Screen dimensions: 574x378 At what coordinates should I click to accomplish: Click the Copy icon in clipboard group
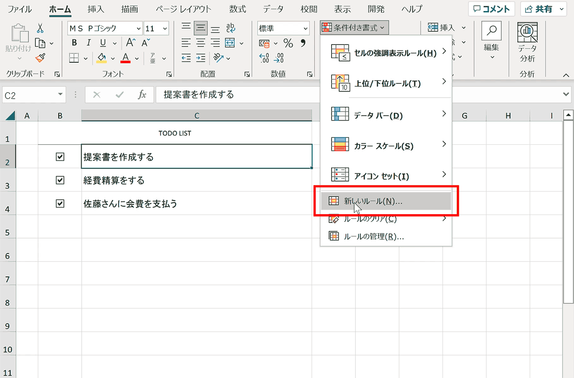tap(40, 43)
